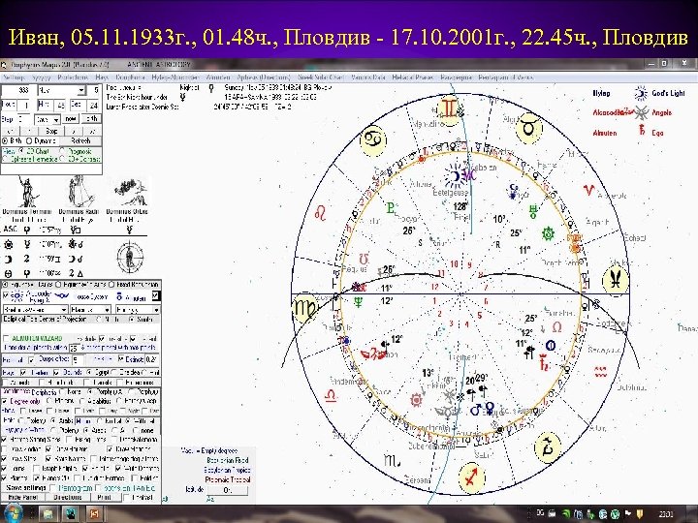This screenshot has width=698, height=523.
Task: Open the Pentagram of Venus menu
Action: coord(506,77)
